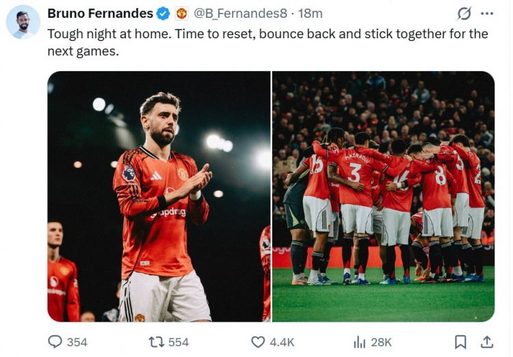This screenshot has height=357, width=513.
Task: Click the 554 reposts count
Action: pyautogui.click(x=179, y=342)
